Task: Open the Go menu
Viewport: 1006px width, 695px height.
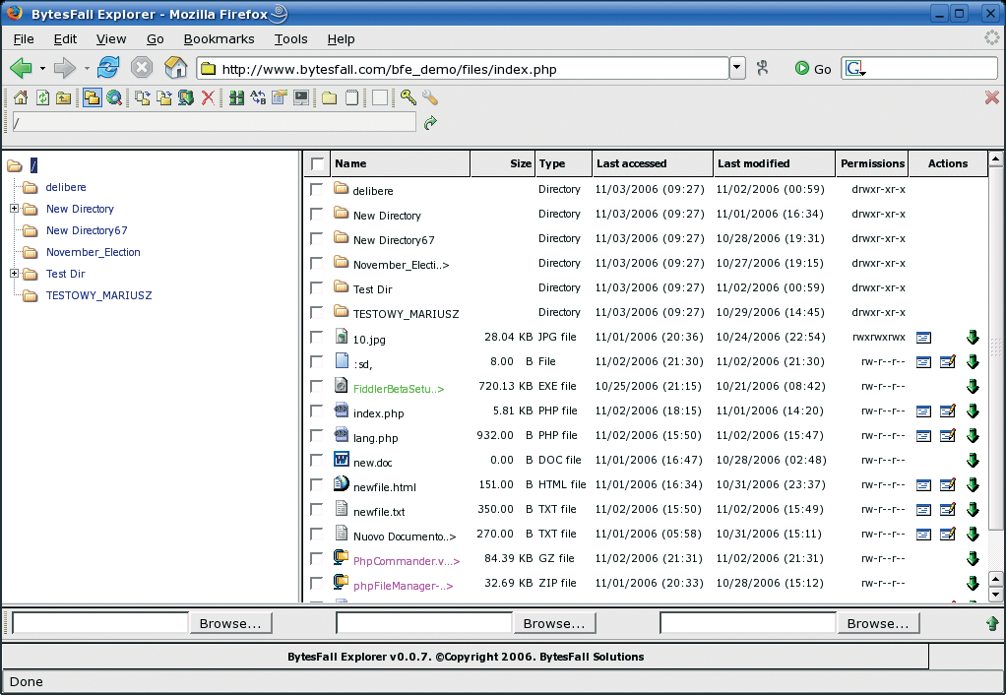Action: pos(156,39)
